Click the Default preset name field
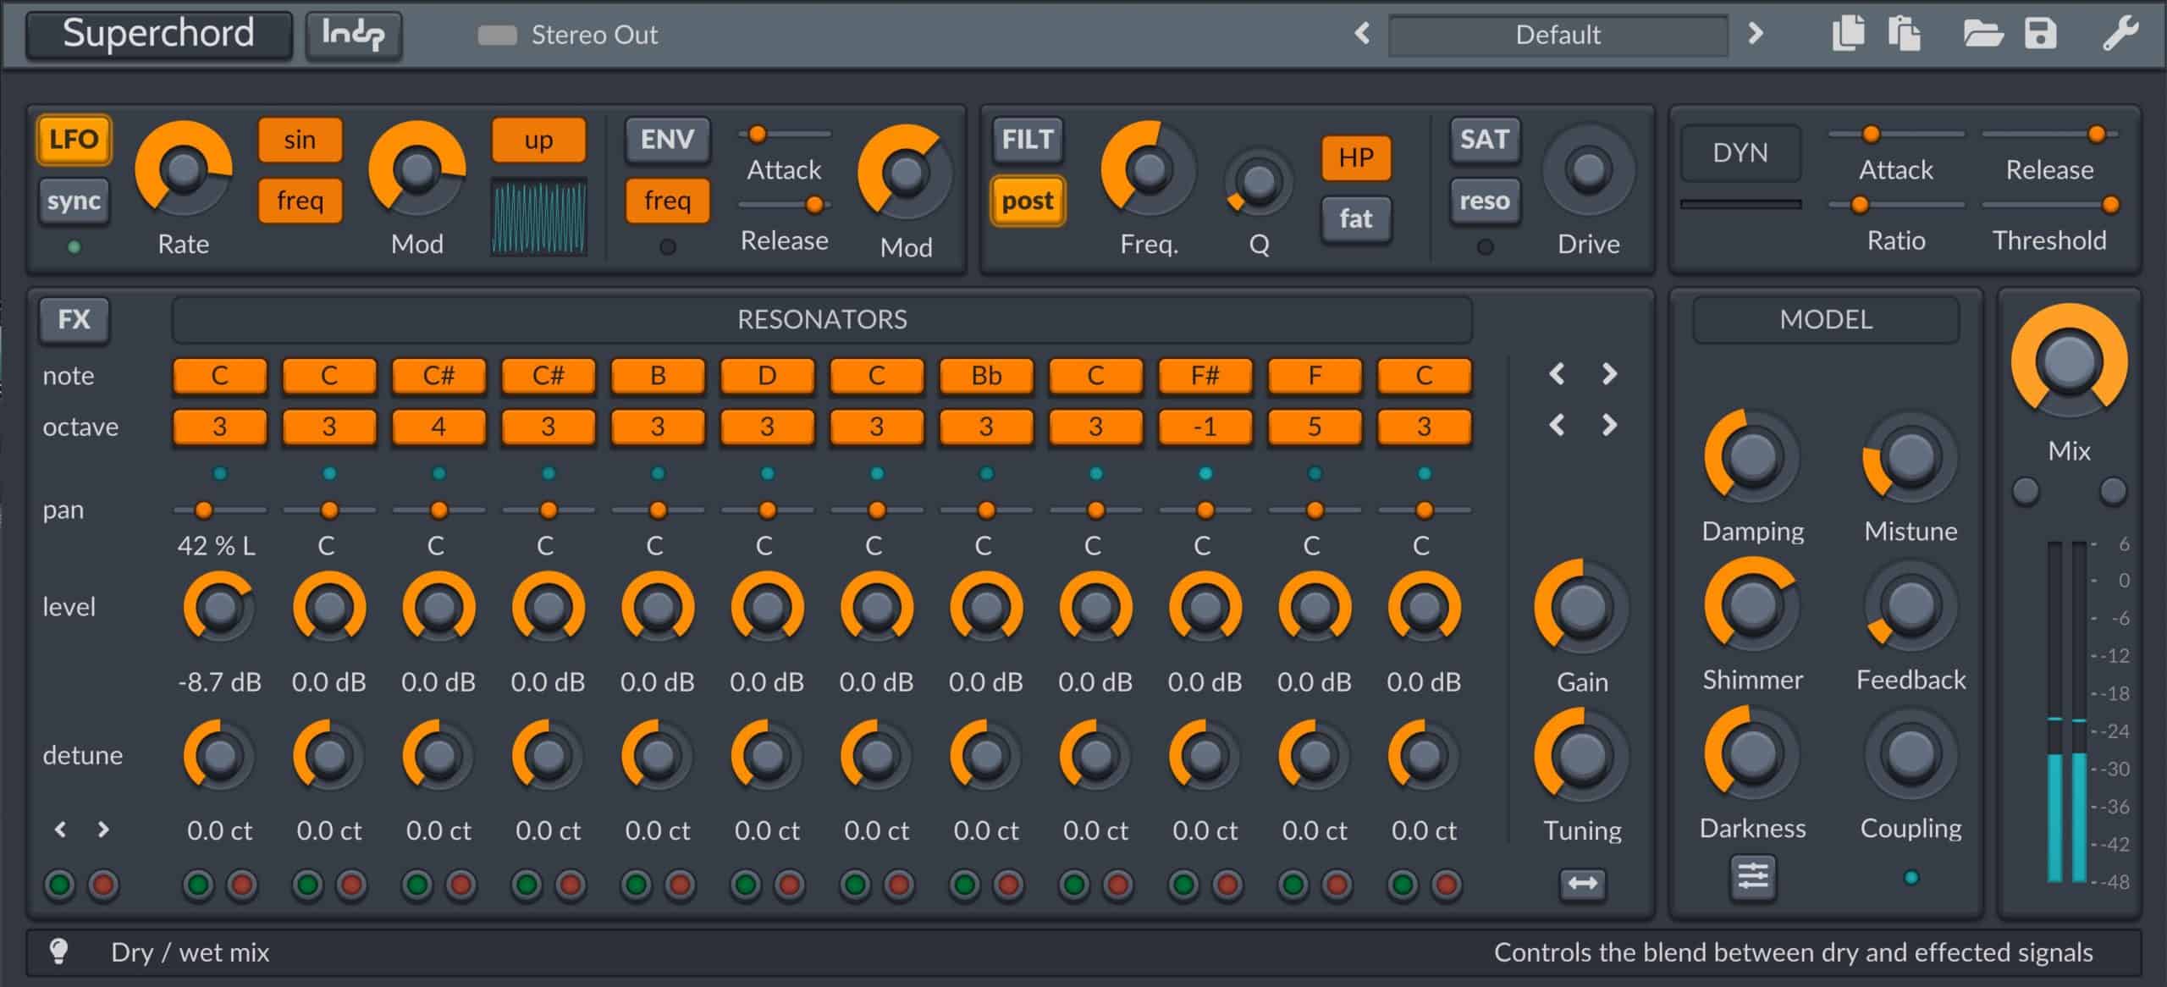This screenshot has height=987, width=2167. coord(1558,34)
